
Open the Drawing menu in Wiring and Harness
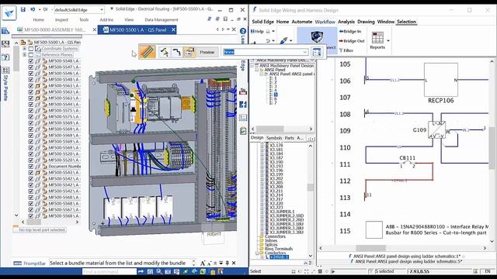click(x=366, y=22)
